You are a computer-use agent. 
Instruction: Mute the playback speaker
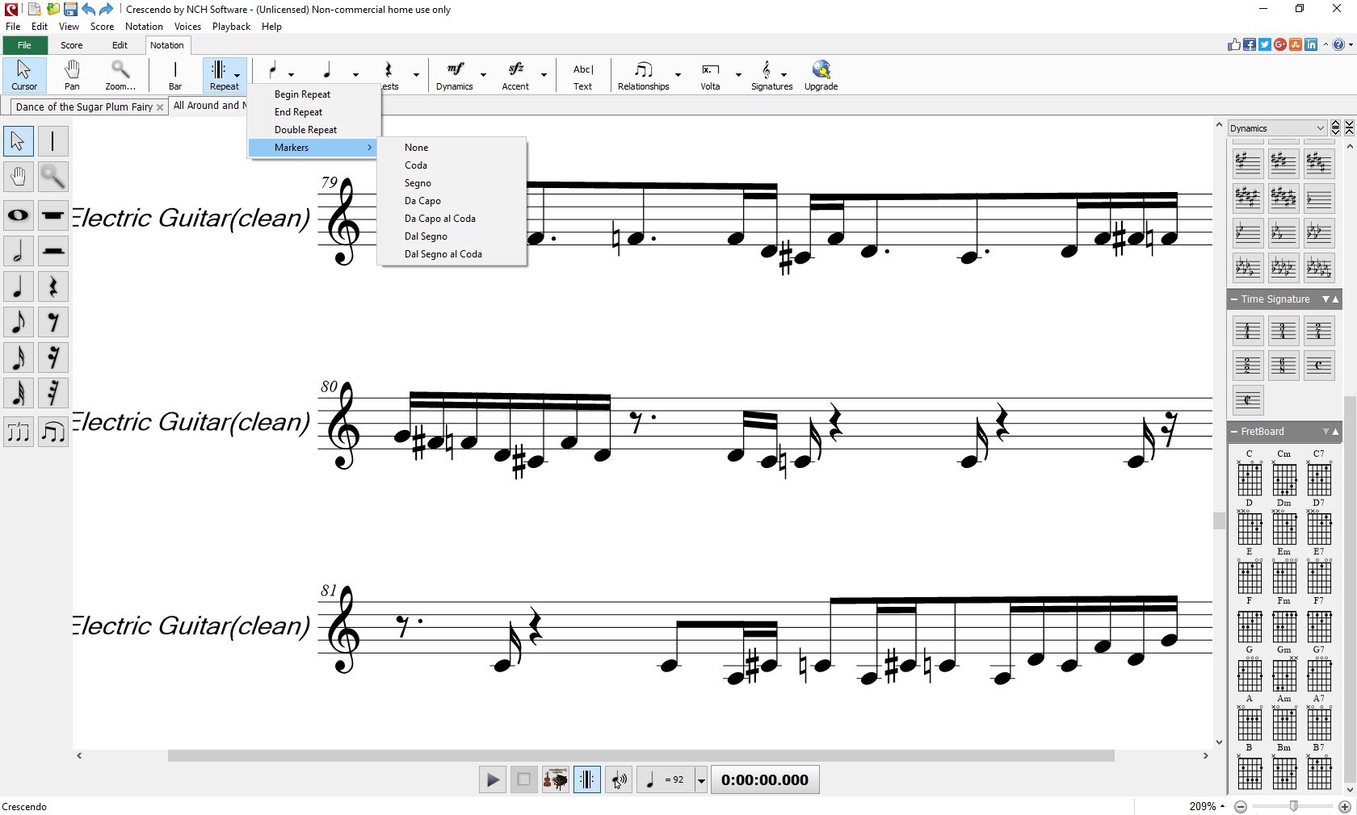[x=618, y=779]
